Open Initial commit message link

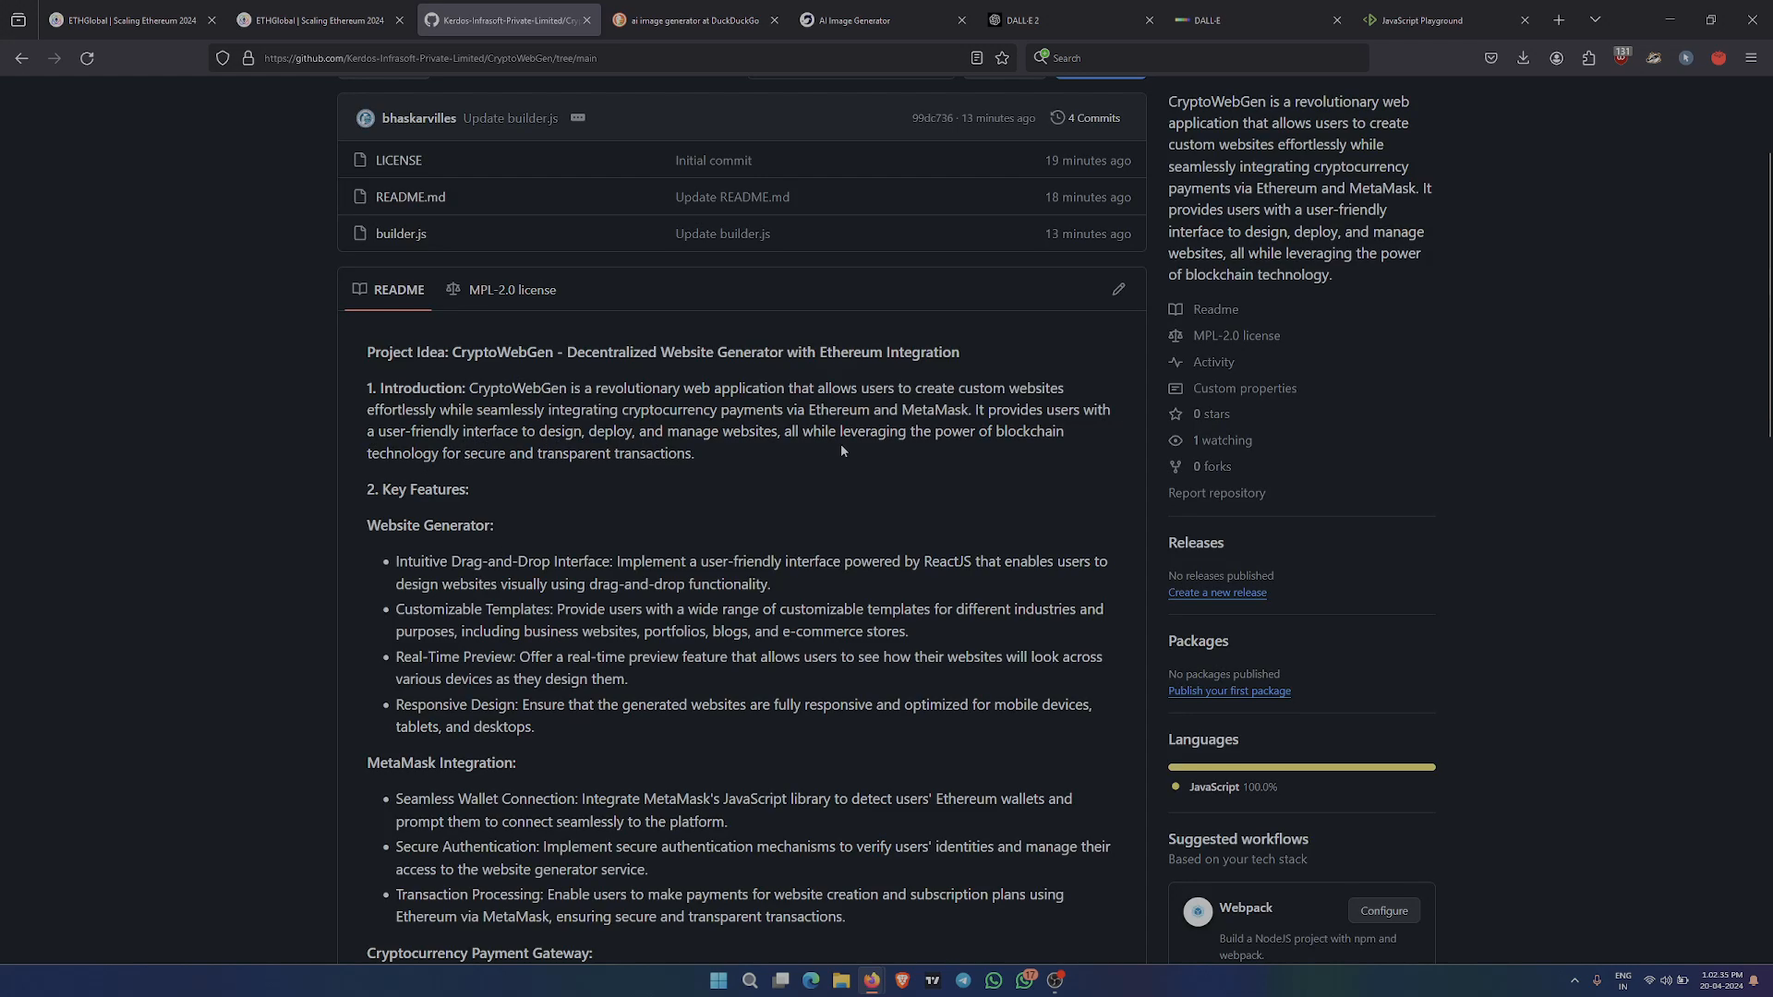pos(713,160)
